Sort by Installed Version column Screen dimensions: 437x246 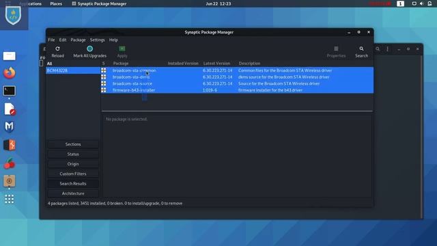pos(183,64)
